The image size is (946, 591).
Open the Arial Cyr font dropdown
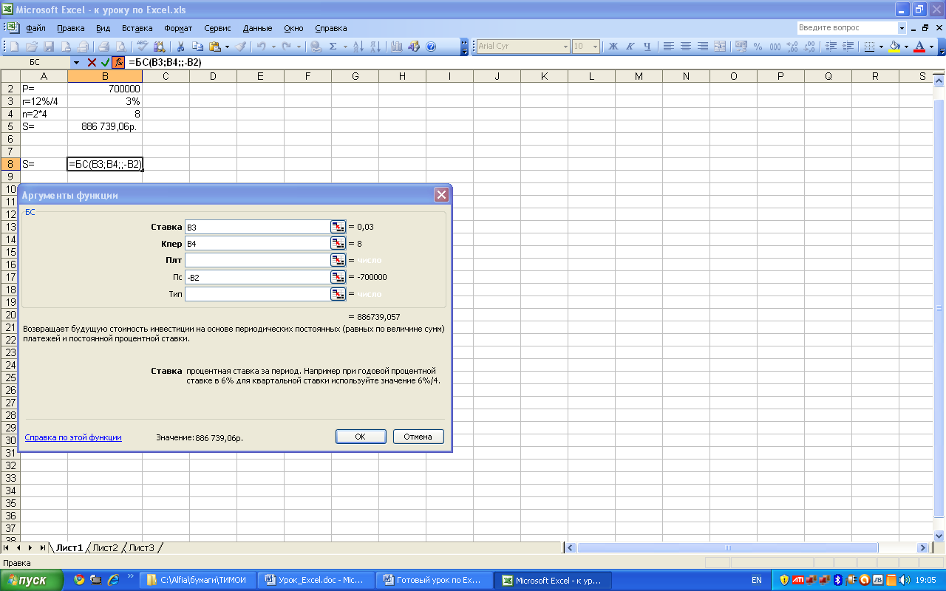click(565, 47)
